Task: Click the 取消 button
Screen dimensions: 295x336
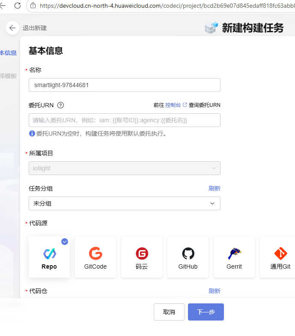Action: [169, 312]
